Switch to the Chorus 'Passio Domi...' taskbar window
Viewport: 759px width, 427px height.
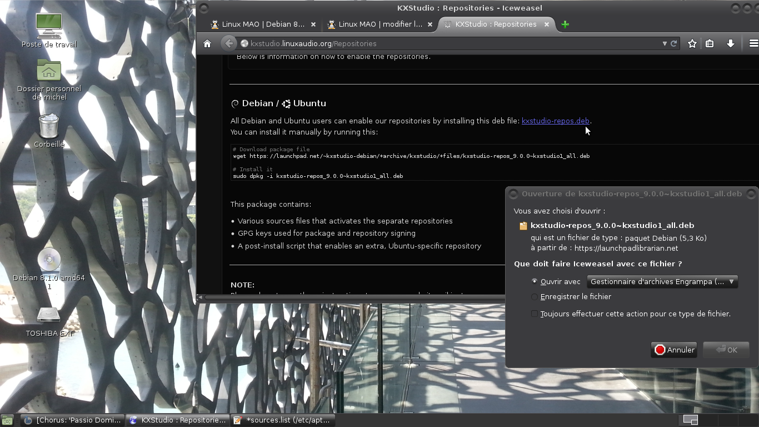click(x=73, y=420)
